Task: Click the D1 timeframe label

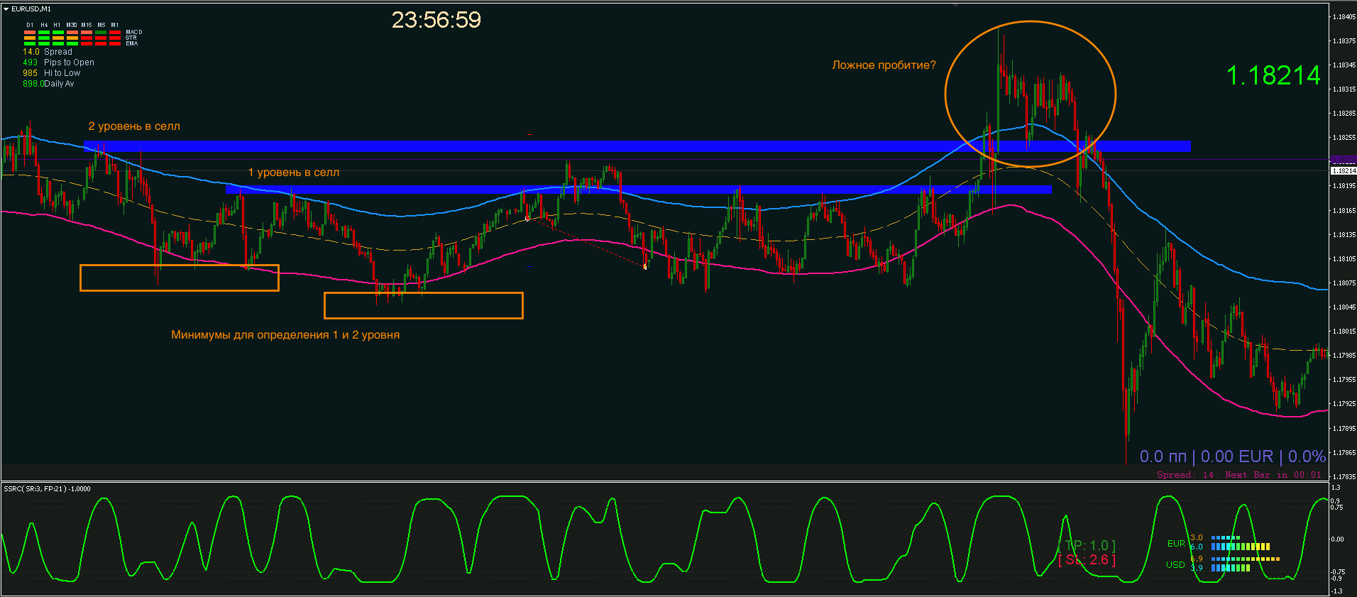Action: (30, 25)
